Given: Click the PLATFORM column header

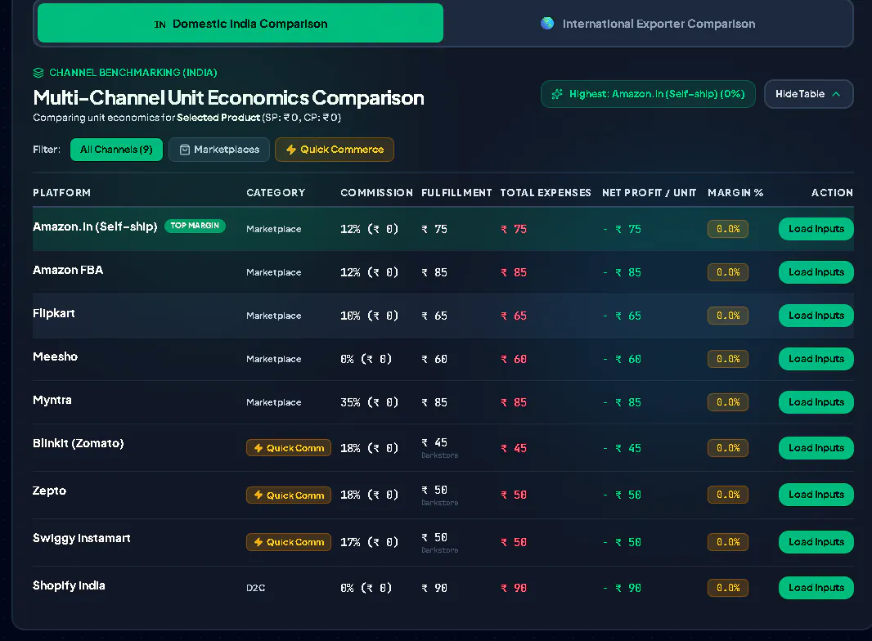Looking at the screenshot, I should pos(61,192).
